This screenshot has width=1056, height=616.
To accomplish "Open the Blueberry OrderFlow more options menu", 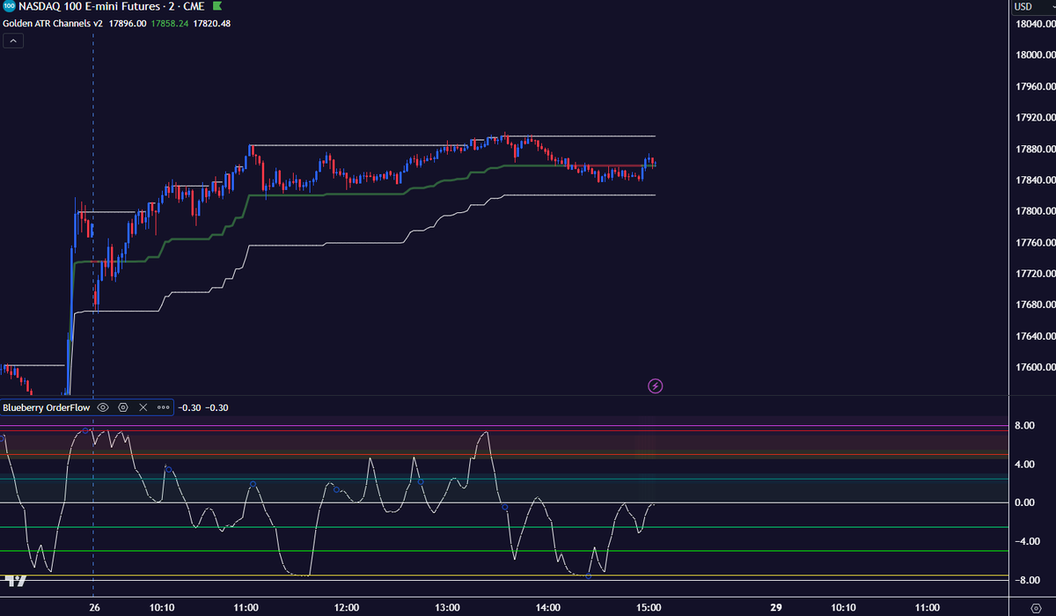I will [163, 407].
